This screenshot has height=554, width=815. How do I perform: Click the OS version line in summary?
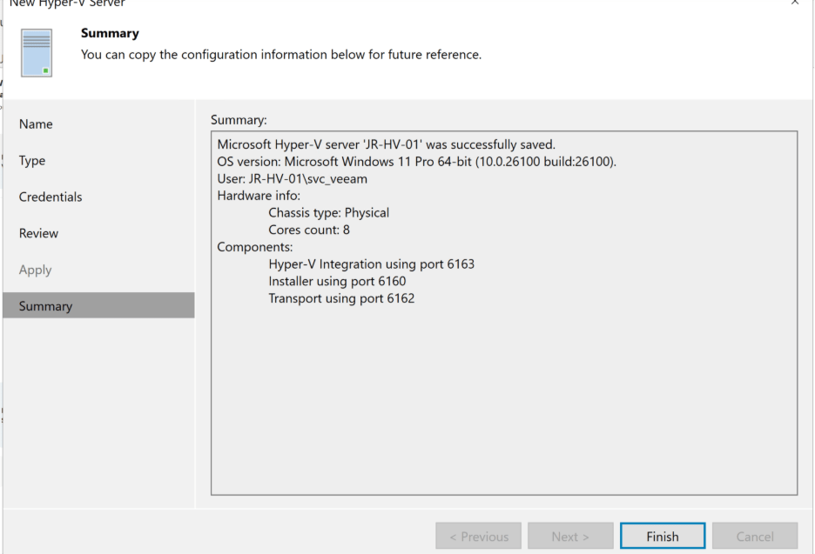point(416,162)
